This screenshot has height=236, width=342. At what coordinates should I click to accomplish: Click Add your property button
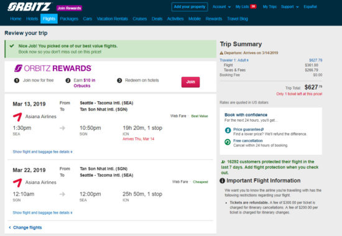190,7
